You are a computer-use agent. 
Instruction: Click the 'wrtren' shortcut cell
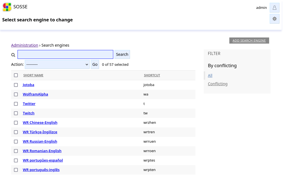[x=149, y=132]
